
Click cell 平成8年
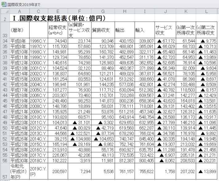pyautogui.click(x=19, y=41)
